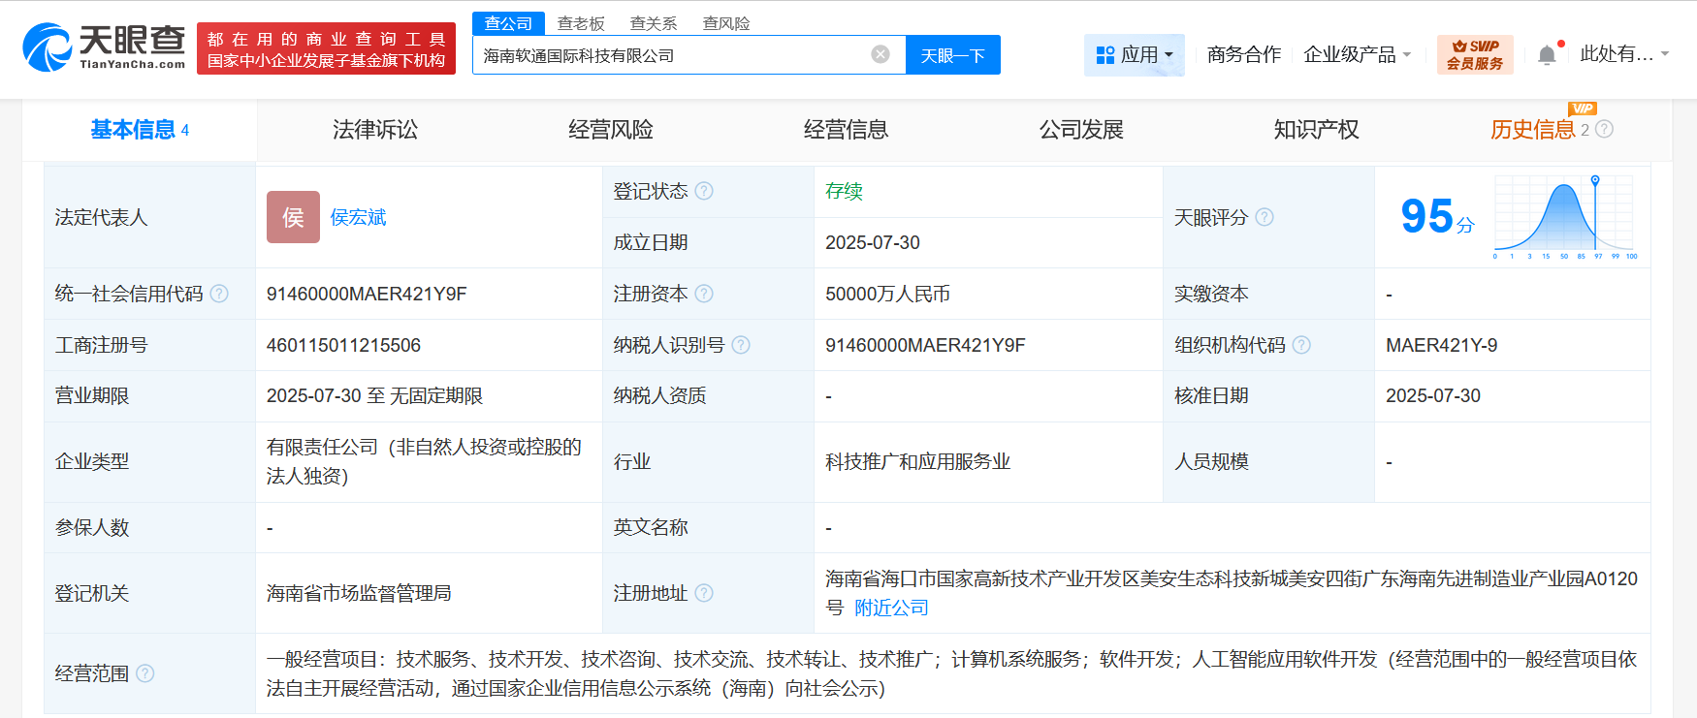Click the SVIP 会员服务 badge
Viewport: 1697px width, 718px height.
tap(1474, 55)
